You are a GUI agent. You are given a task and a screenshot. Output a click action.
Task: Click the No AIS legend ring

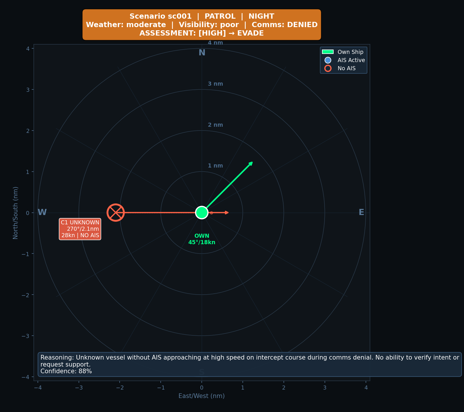[328, 68]
